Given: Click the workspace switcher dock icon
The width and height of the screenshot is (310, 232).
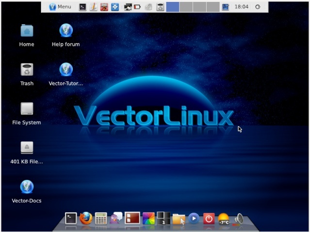Looking at the screenshot, I should (163, 218).
